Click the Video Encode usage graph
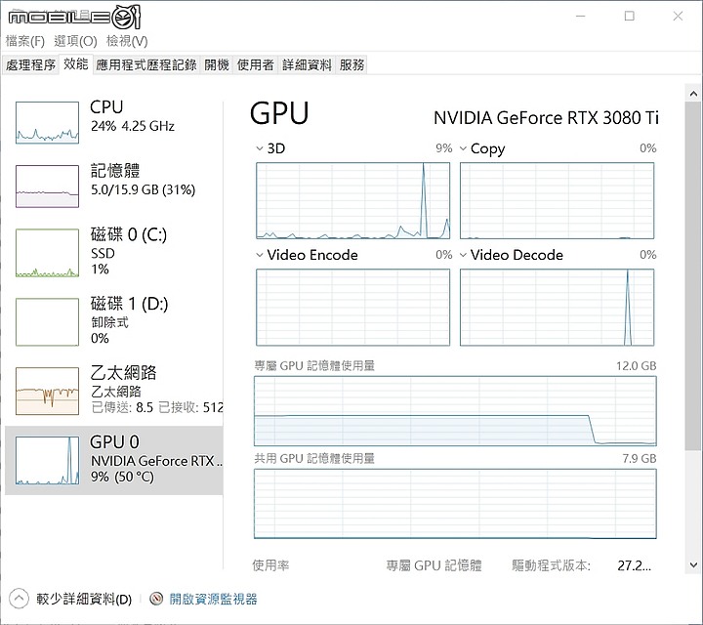 coord(352,308)
